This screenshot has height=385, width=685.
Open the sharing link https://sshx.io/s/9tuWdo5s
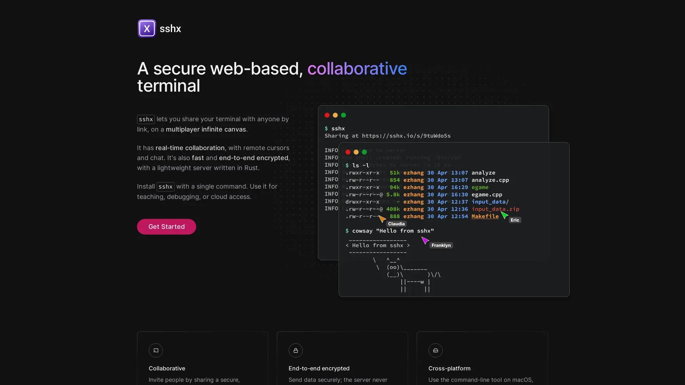click(x=406, y=136)
